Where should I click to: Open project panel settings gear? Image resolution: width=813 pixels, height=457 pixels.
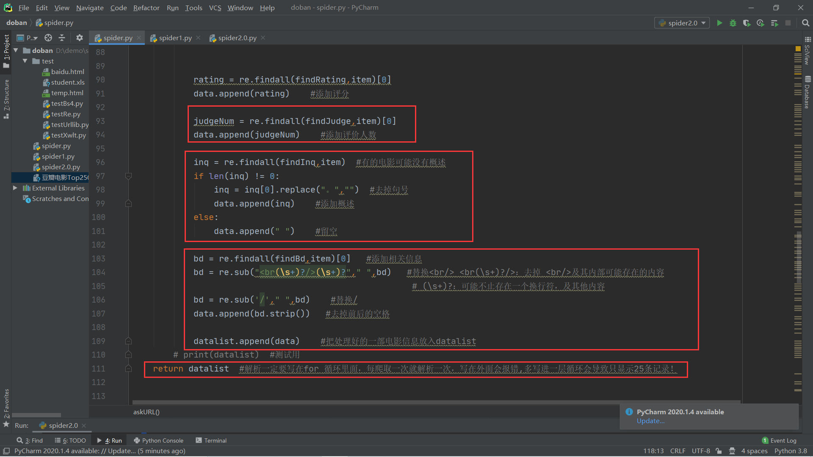coord(79,38)
